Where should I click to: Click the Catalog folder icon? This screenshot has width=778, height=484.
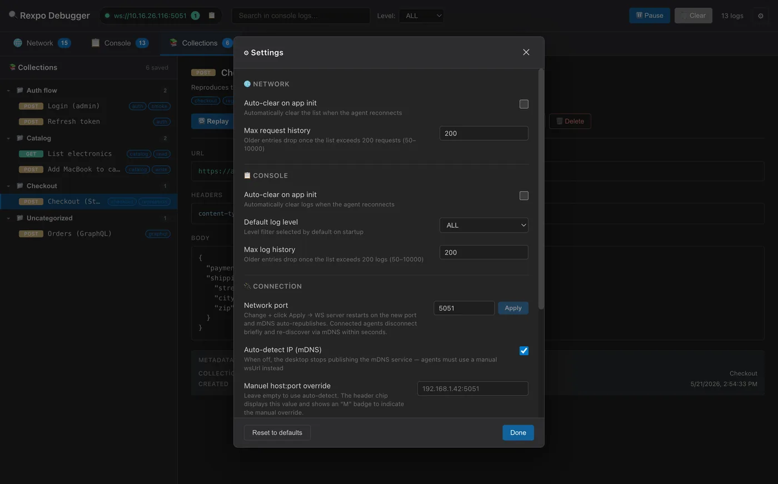20,138
